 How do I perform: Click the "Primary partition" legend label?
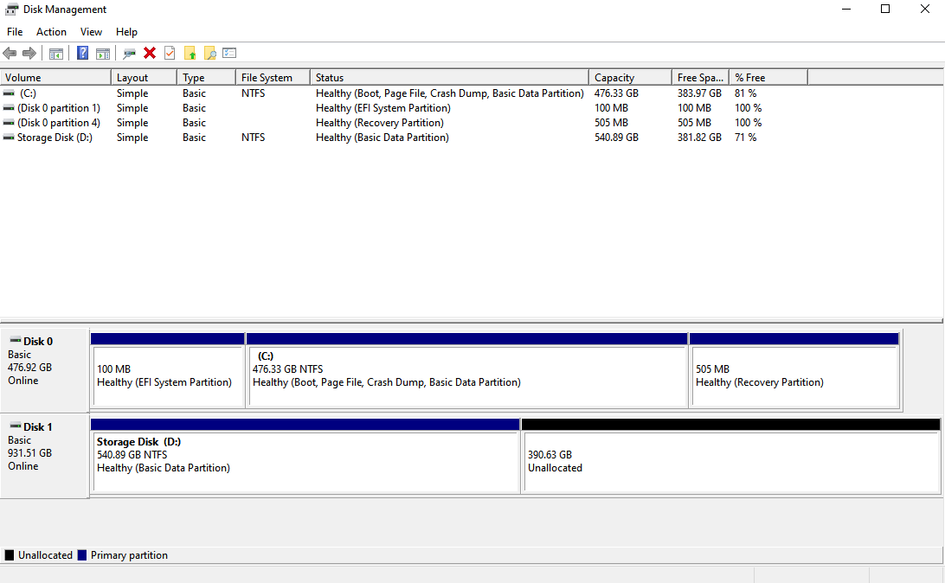tap(129, 555)
